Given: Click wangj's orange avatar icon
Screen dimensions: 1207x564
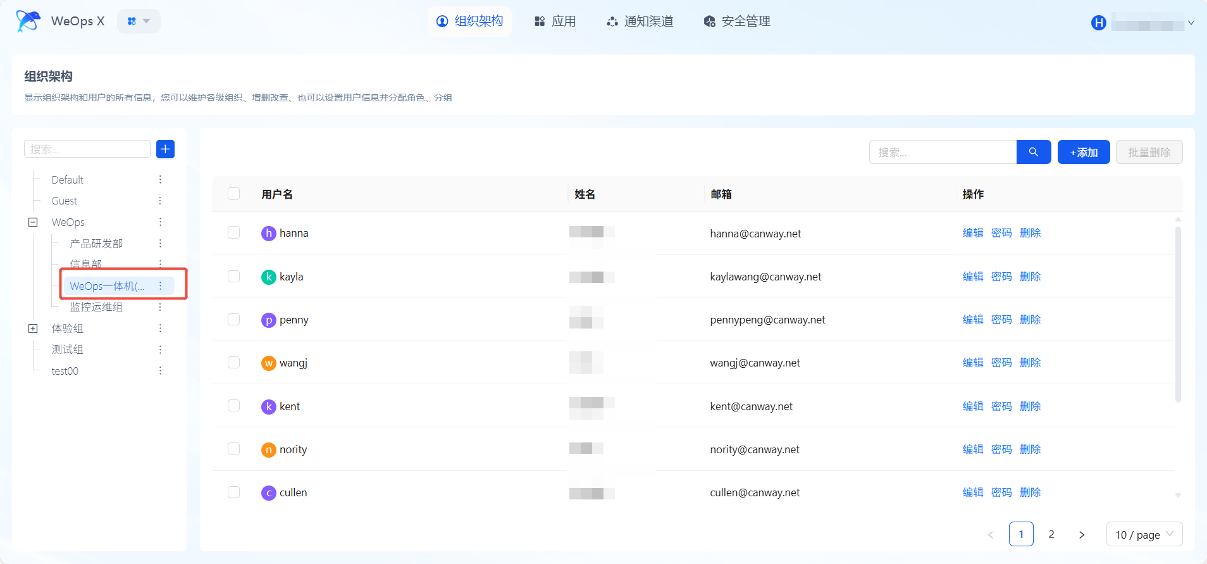Looking at the screenshot, I should click(x=269, y=363).
